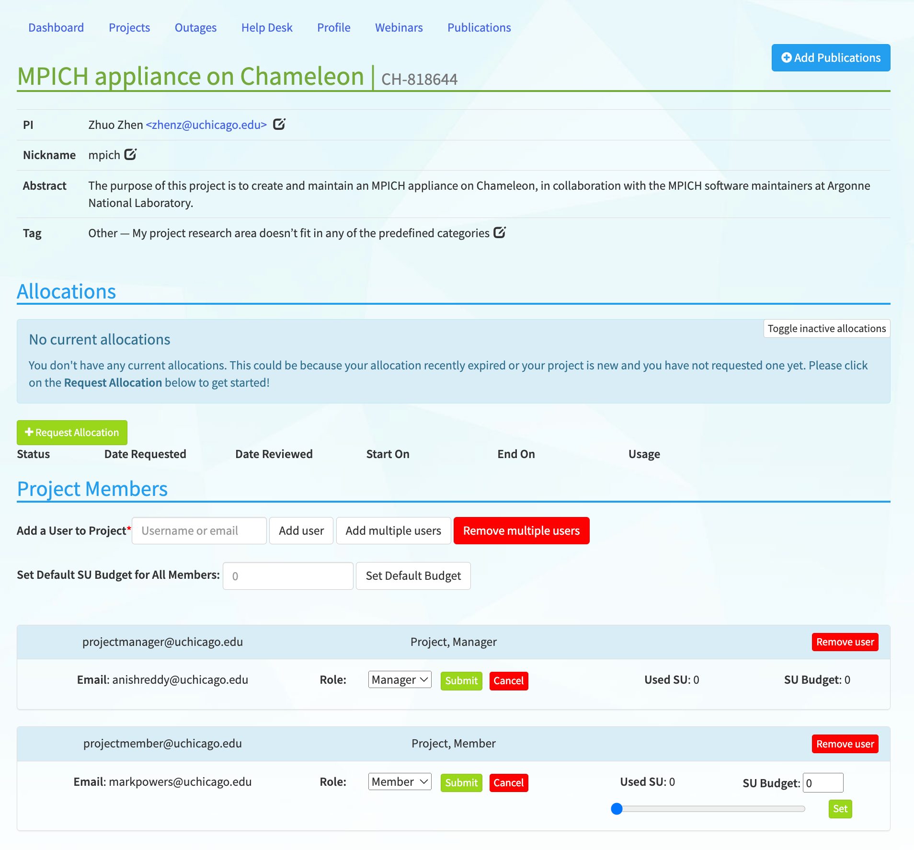Click the Add user button
914x850 pixels.
[301, 530]
